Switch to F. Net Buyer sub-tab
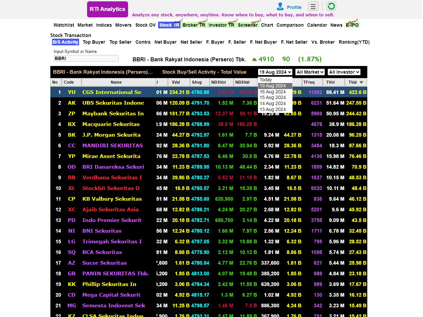423x317 pixels. click(x=264, y=42)
